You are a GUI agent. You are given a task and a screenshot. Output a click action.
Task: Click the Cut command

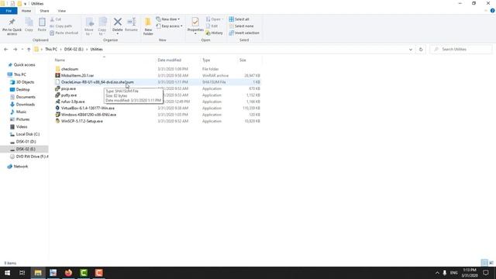point(56,19)
